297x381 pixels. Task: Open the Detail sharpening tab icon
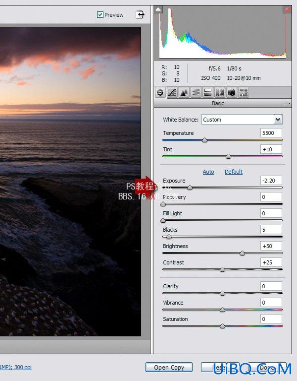184,93
